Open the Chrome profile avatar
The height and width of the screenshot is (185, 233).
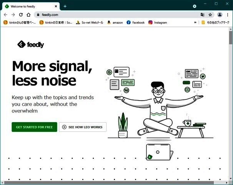tap(220, 15)
